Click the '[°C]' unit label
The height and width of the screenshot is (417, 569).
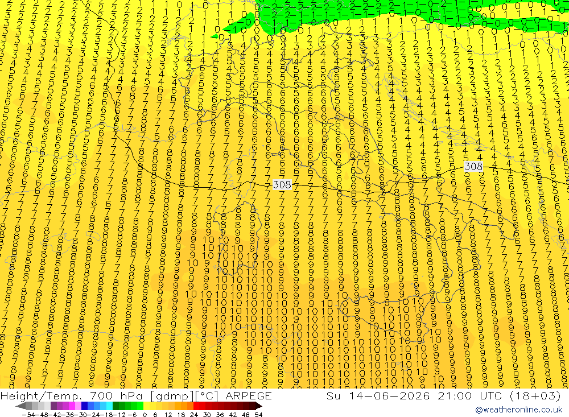coord(207,396)
